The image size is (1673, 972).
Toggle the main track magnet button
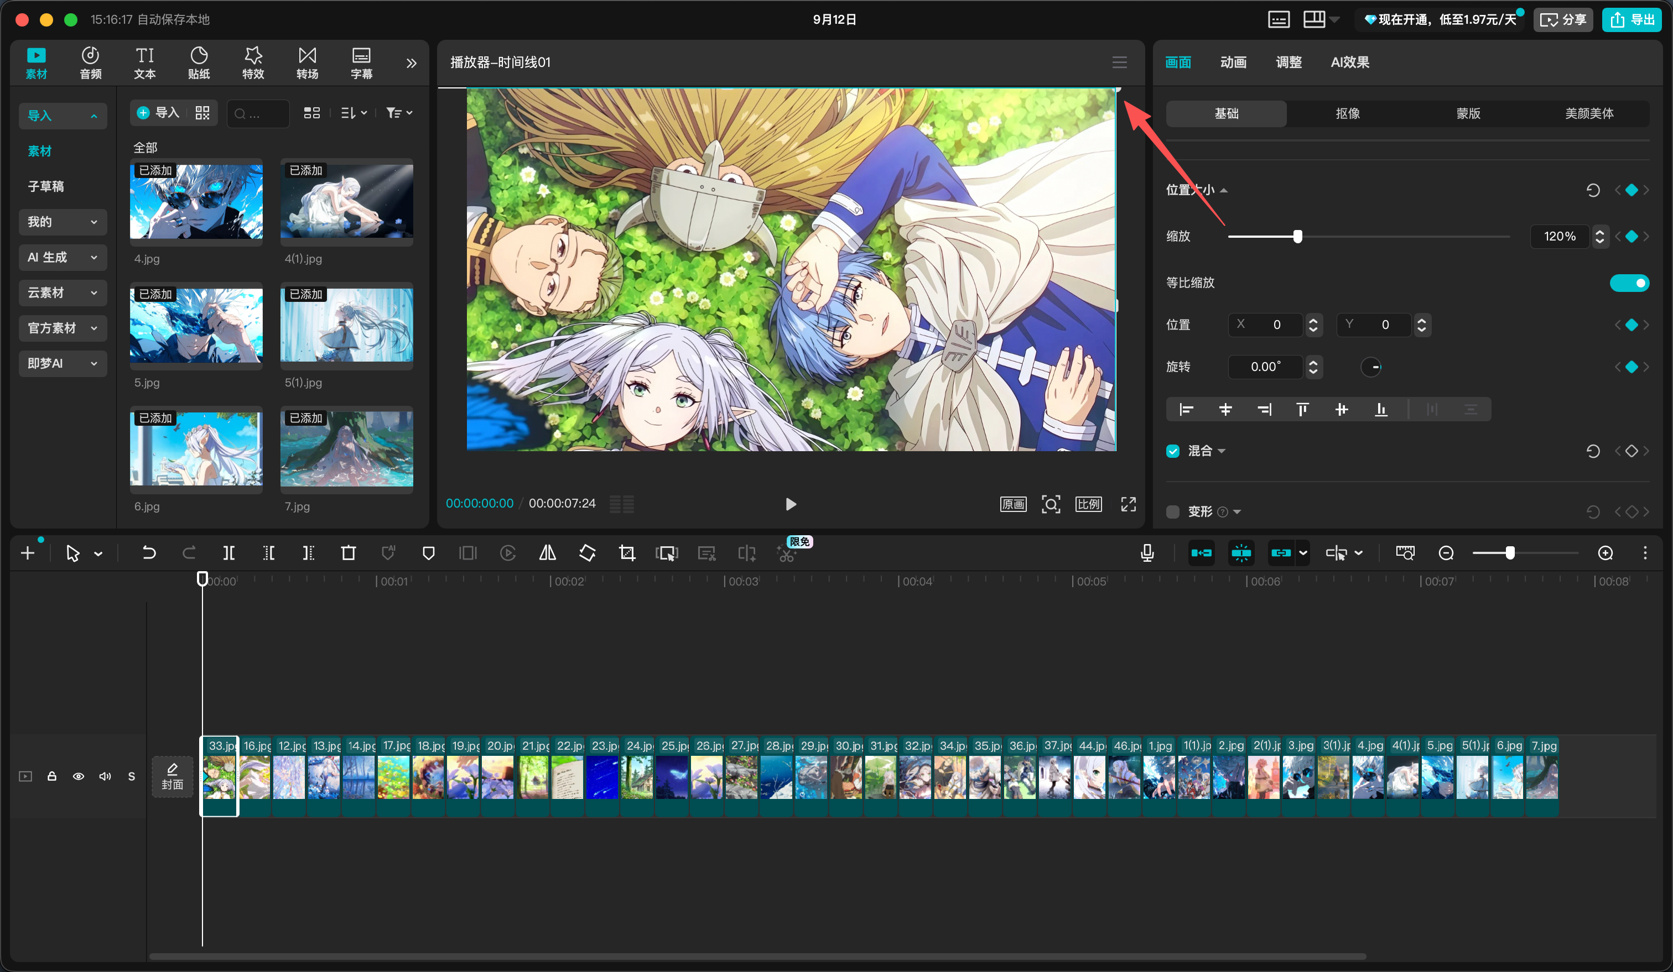(1201, 553)
